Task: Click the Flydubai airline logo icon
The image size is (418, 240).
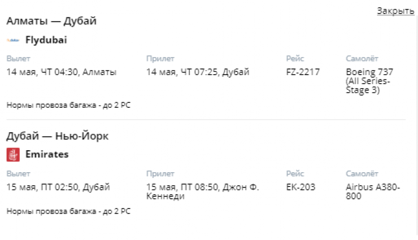Action: [x=13, y=40]
